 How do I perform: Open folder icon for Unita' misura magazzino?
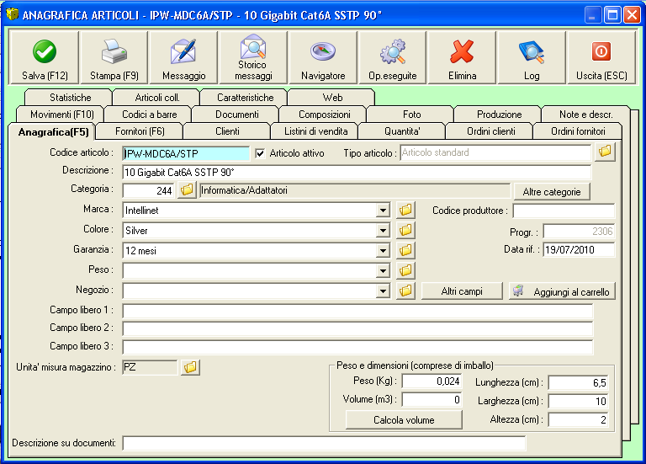coord(190,366)
